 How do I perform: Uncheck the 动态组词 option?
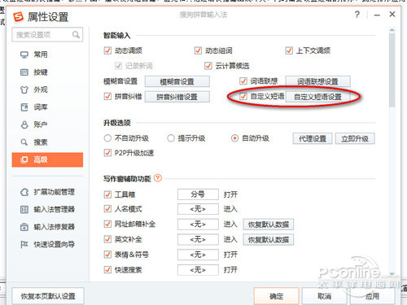click(198, 50)
